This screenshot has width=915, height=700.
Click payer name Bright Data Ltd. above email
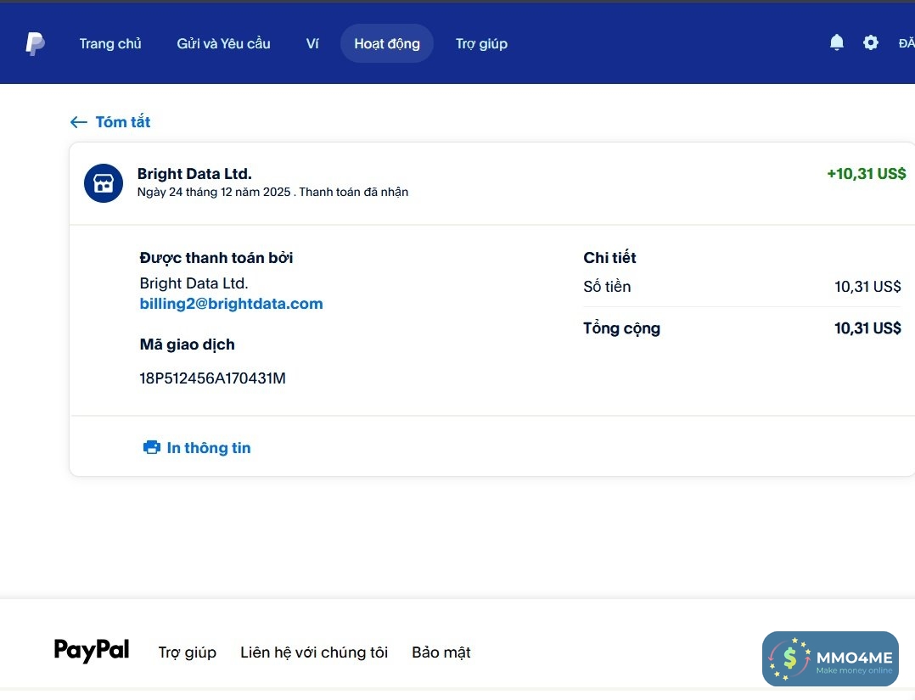point(194,283)
